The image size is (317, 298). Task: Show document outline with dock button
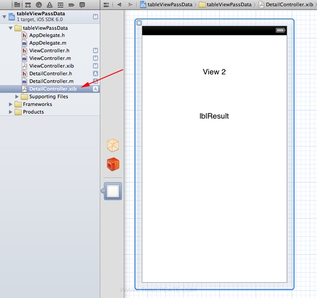coord(103,190)
